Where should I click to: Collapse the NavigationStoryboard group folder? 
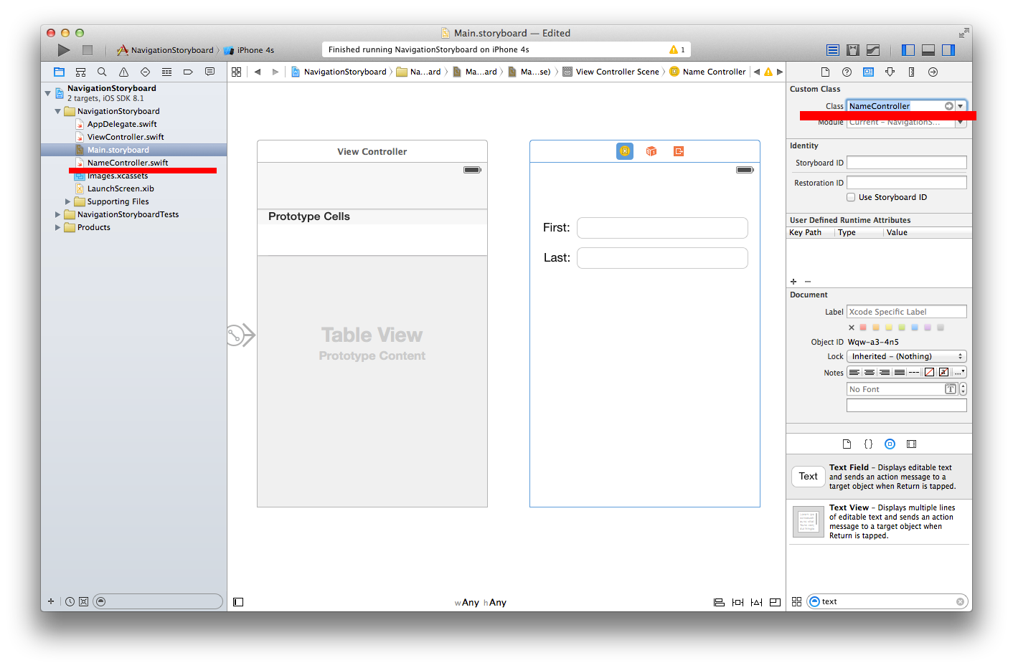coord(58,111)
